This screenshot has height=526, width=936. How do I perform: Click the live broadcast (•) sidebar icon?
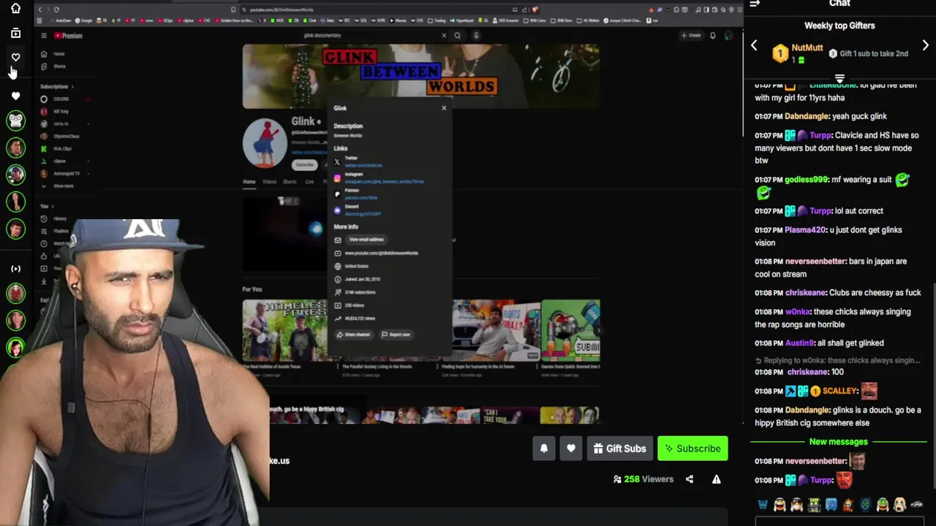[x=15, y=269]
